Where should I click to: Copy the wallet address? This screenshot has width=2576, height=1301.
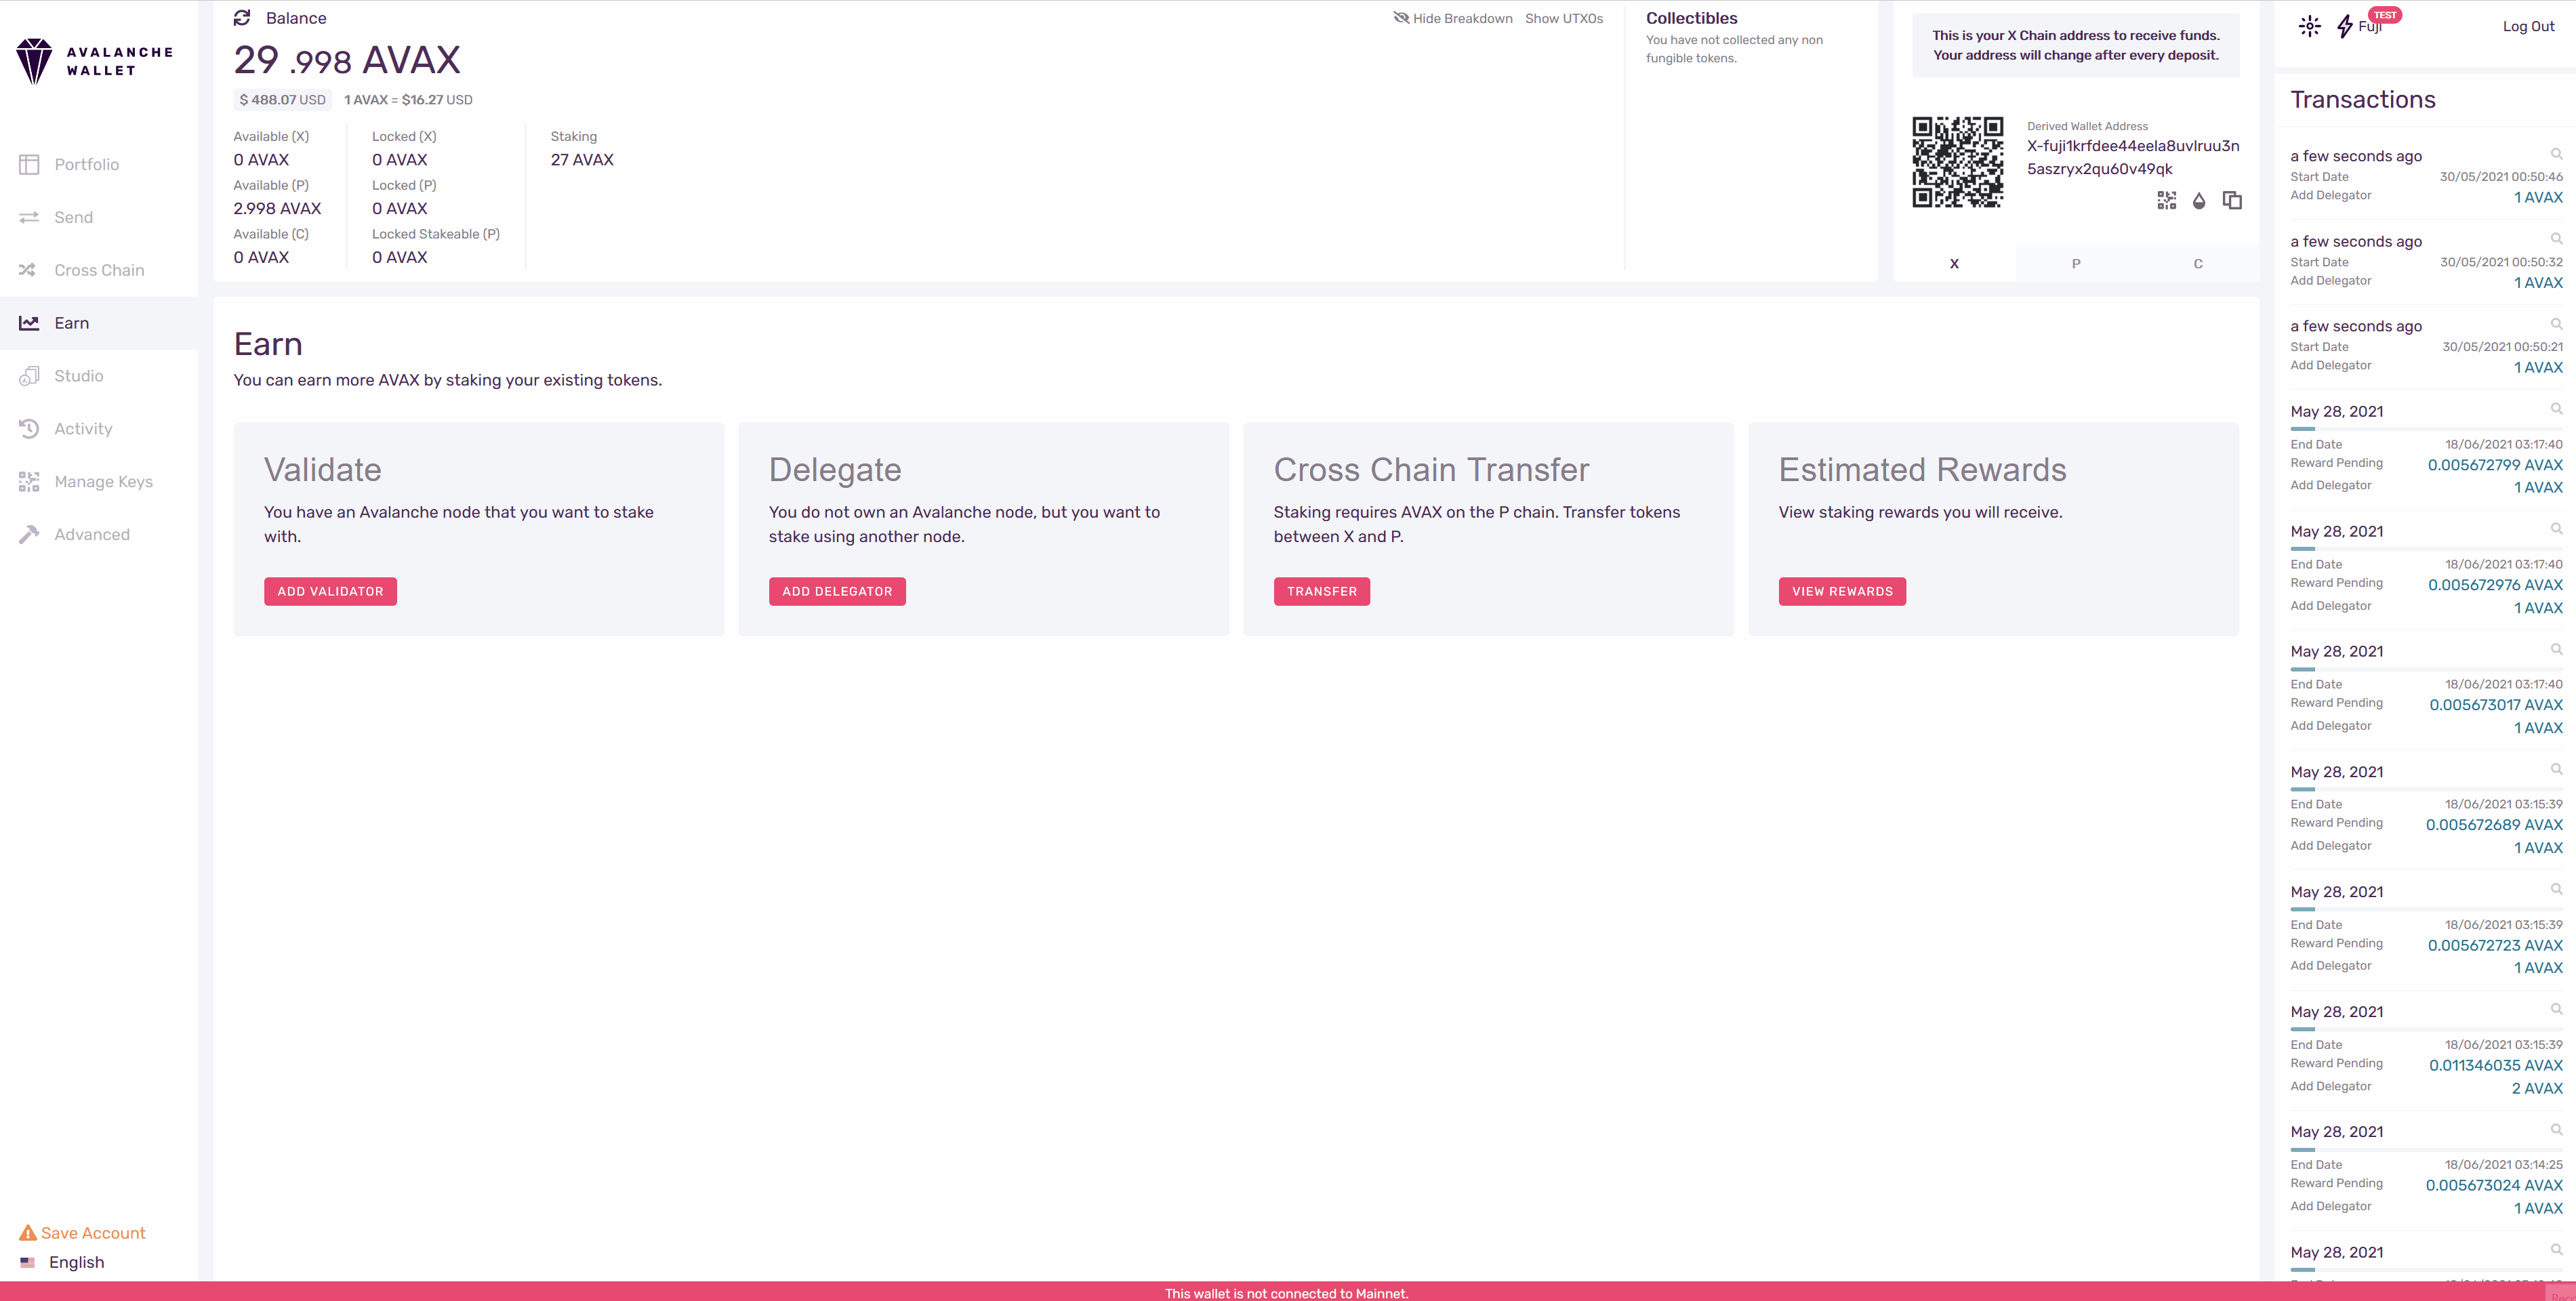point(2232,200)
